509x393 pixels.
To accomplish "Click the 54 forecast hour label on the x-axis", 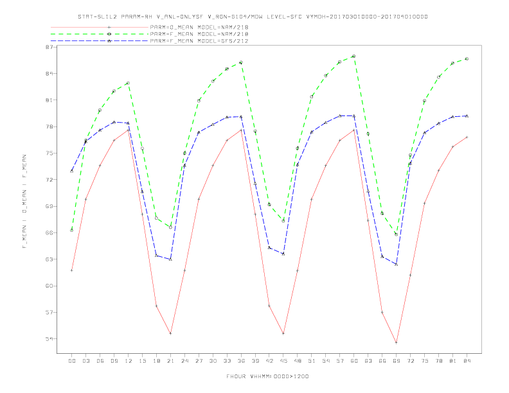I will 326,361.
